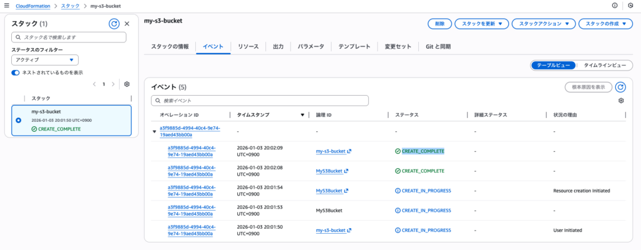Go to next page of stacks
641x250 pixels.
coord(114,84)
